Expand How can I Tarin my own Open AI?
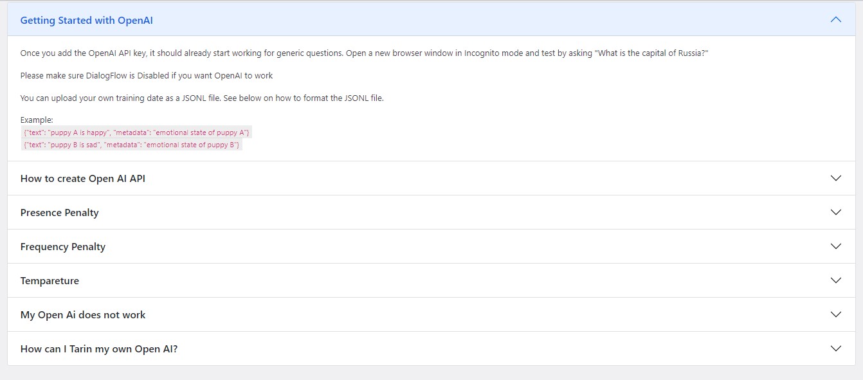 [431, 348]
